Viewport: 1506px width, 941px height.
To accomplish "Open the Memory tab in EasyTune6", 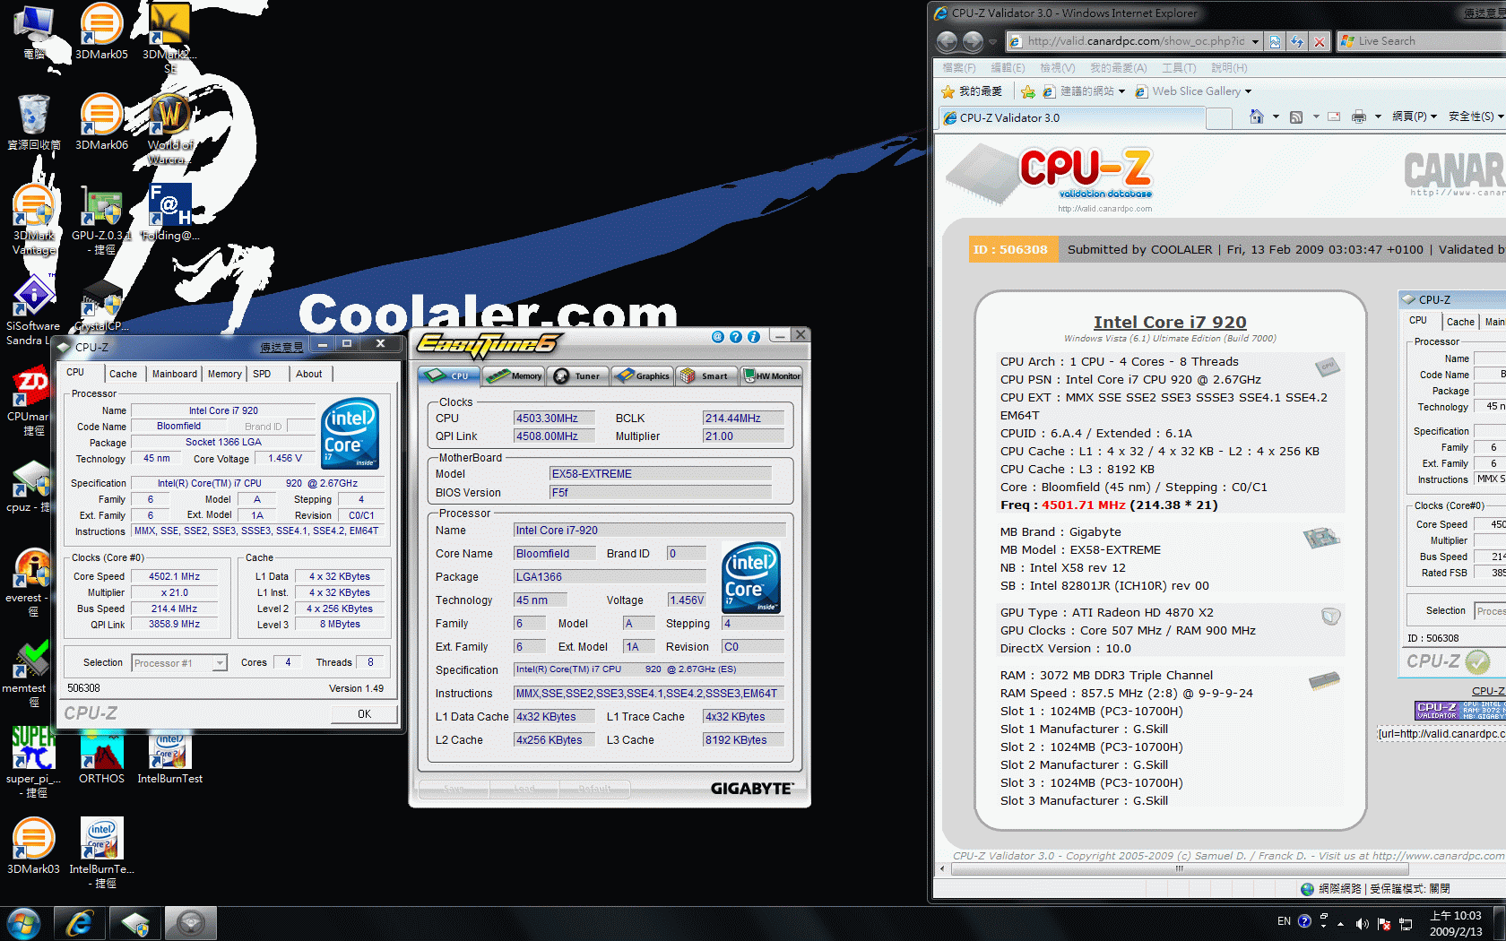I will [x=514, y=376].
